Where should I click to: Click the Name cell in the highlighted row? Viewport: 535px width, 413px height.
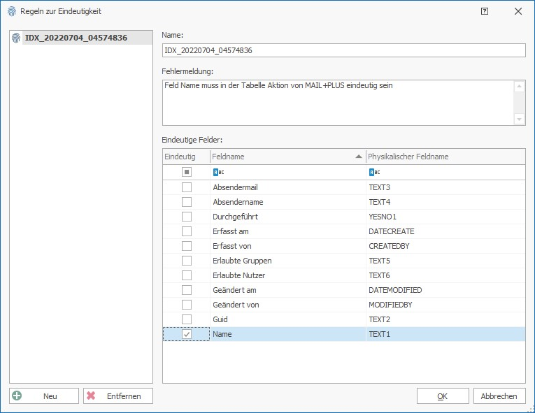[288, 334]
